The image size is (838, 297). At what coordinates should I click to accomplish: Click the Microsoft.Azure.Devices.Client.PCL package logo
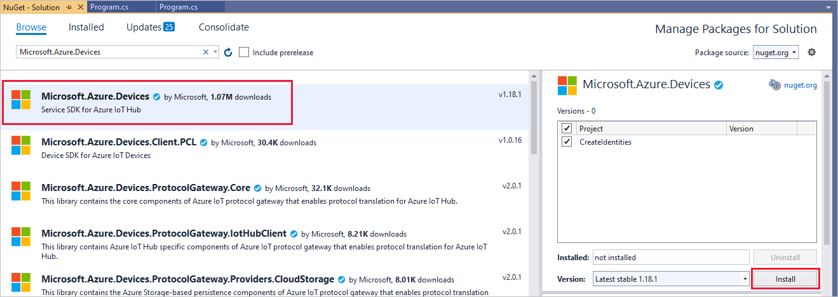coord(21,145)
